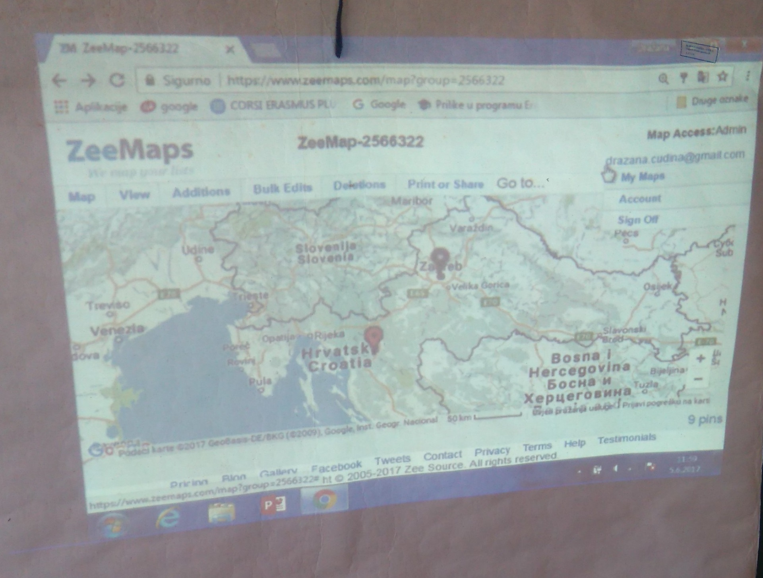
Task: Open the Chrome three-dot menu
Action: click(748, 75)
